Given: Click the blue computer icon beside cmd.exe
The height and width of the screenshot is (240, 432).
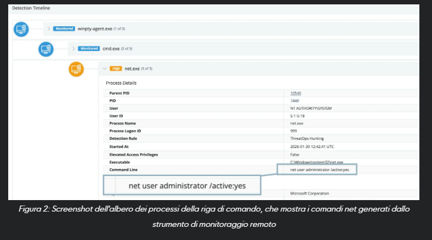Looking at the screenshot, I should click(x=46, y=49).
